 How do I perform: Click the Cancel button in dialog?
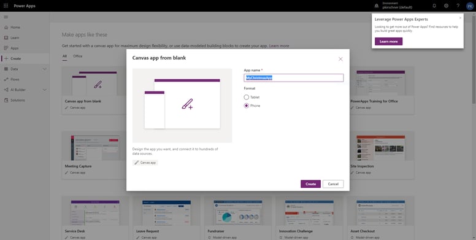click(333, 184)
